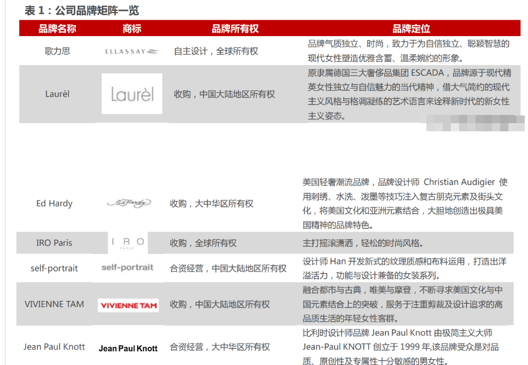Select the VIVIENNE TAM brand name cell
Image resolution: width=528 pixels, height=365 pixels.
(x=54, y=304)
